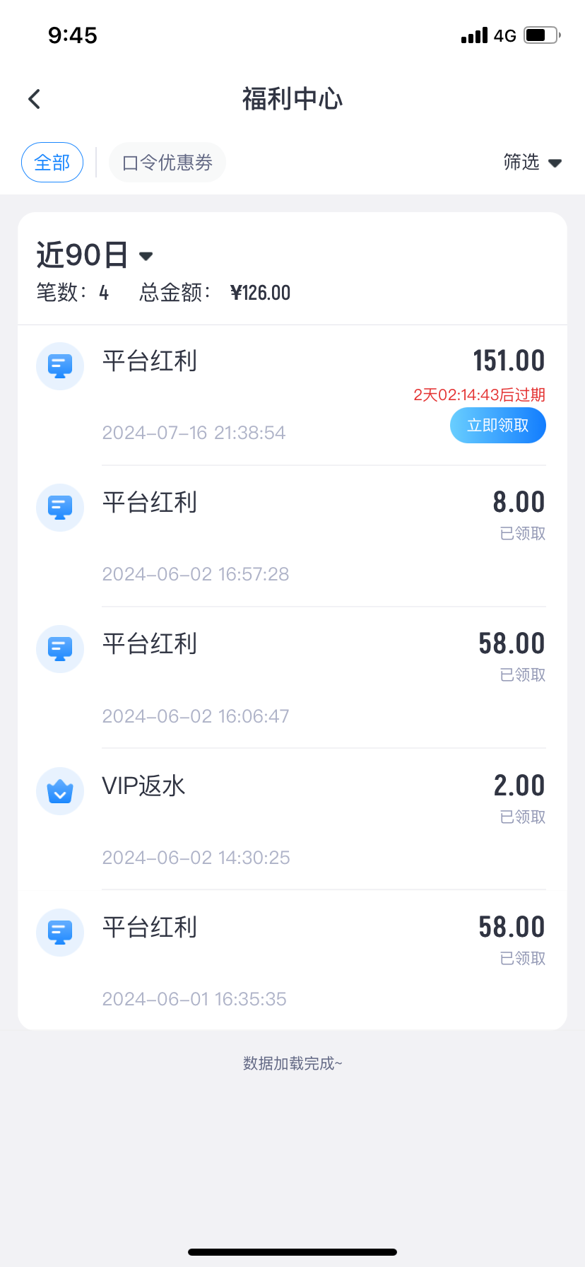Tap icon of 8.00 平台红利 entry
Viewport: 585px width, 1267px height.
click(60, 508)
